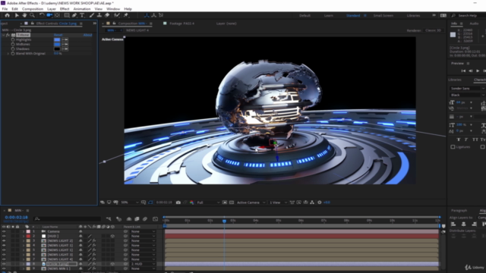Select the Pen tool
This screenshot has width=486, height=273.
pos(74,15)
